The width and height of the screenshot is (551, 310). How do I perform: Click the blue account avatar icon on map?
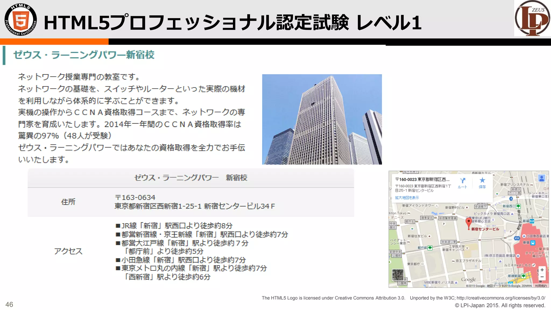(x=542, y=178)
